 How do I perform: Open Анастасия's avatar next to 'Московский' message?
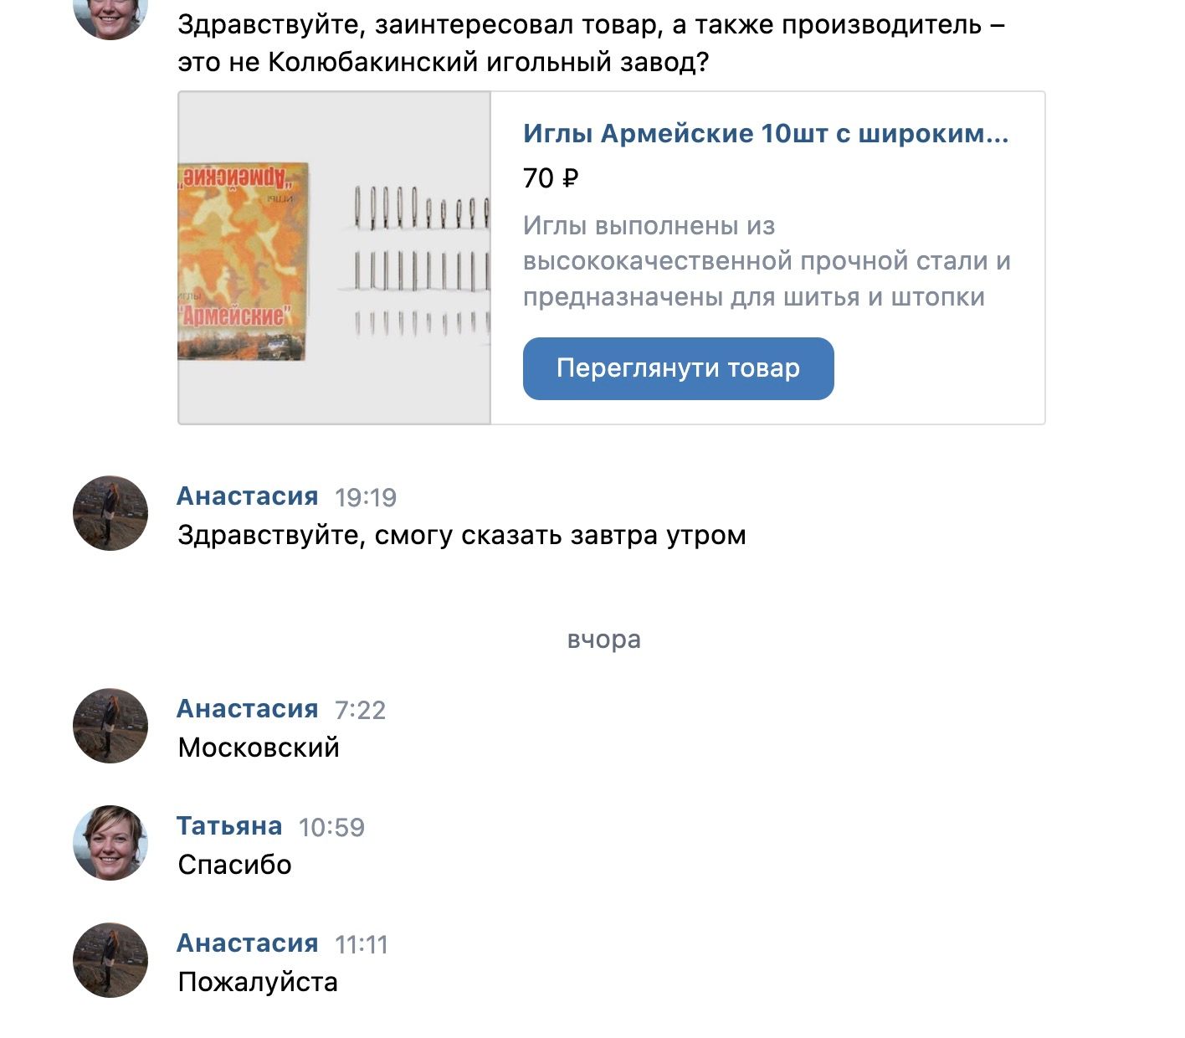[110, 726]
